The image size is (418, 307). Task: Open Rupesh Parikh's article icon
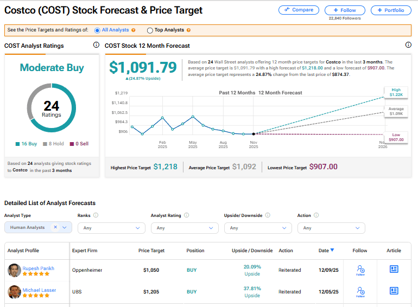pyautogui.click(x=394, y=268)
